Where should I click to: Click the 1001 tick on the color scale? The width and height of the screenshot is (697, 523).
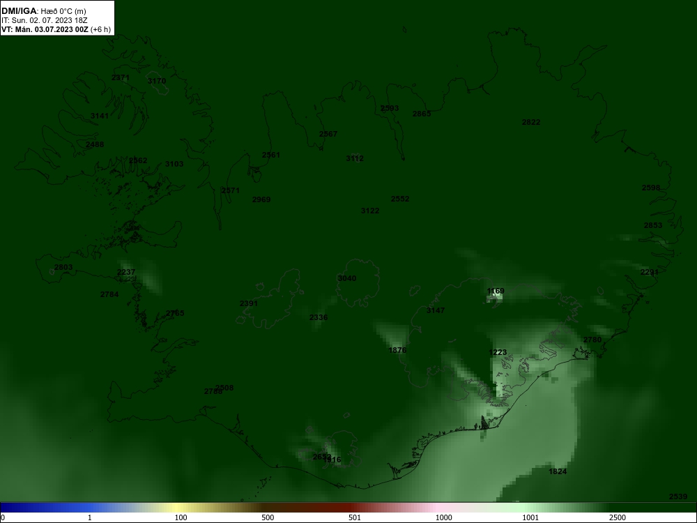coord(530,517)
